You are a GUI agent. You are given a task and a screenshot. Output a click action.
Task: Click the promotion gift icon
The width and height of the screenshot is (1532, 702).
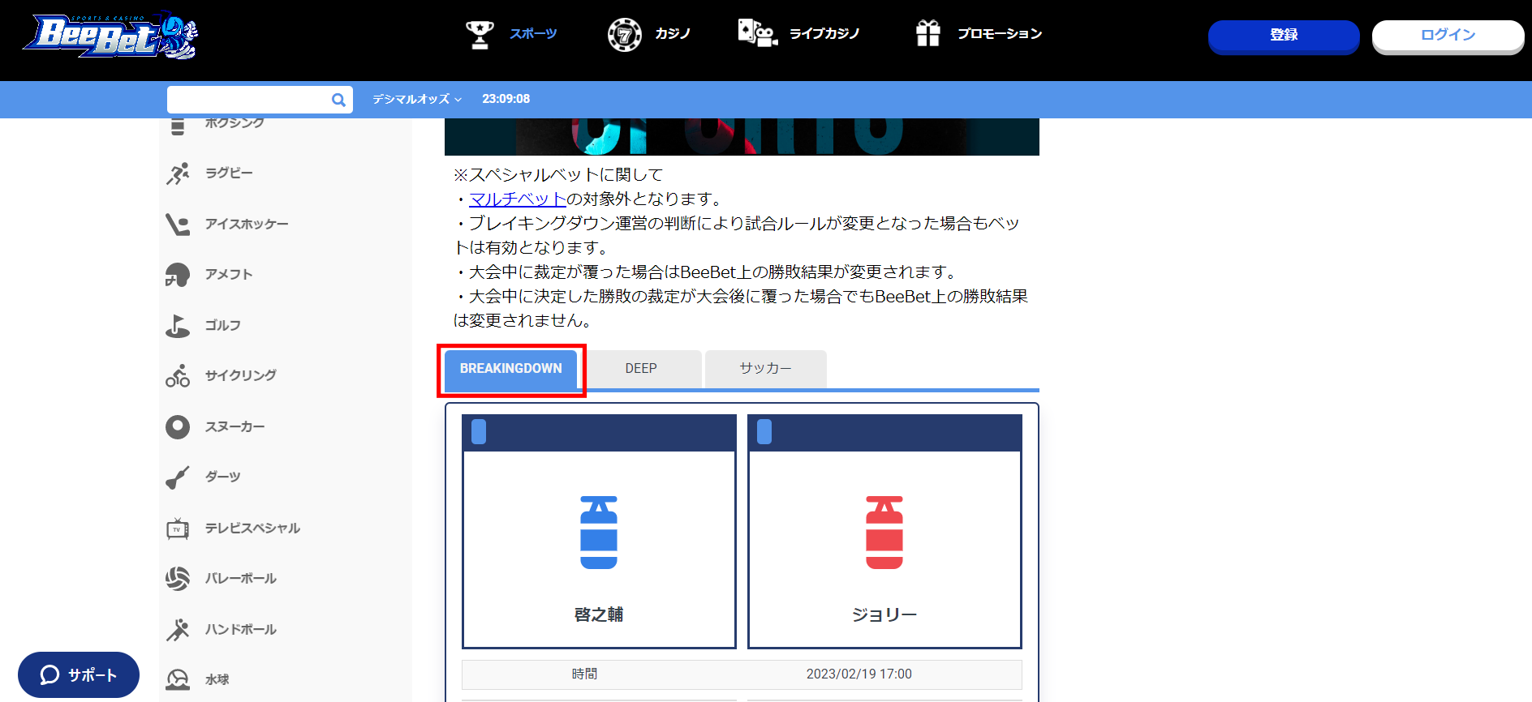pyautogui.click(x=927, y=33)
